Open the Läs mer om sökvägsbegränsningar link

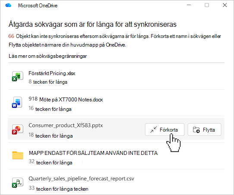point(48,56)
